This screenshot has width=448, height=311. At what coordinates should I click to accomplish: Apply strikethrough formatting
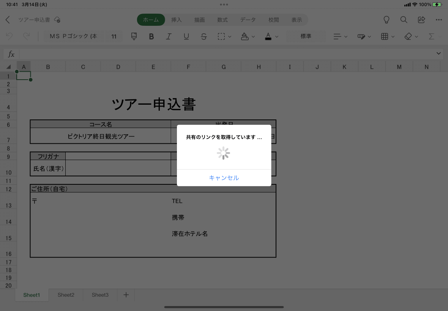(x=203, y=36)
